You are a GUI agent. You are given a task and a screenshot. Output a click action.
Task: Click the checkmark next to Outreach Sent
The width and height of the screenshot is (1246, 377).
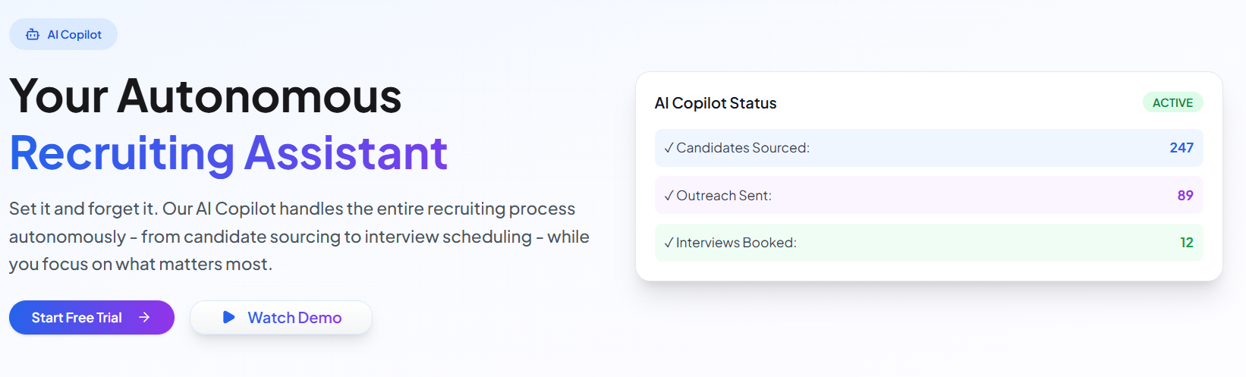click(669, 196)
